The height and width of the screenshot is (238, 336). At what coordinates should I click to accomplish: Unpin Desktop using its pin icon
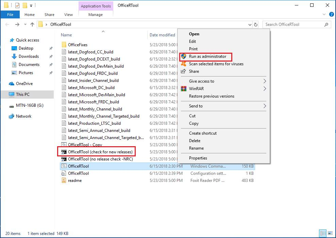click(51, 48)
